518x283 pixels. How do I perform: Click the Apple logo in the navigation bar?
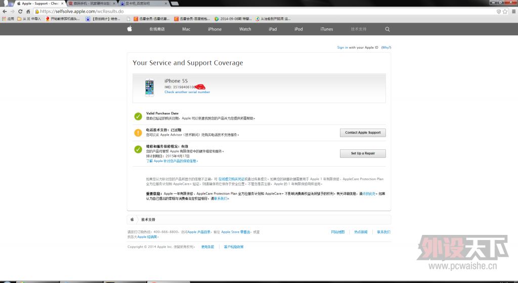click(129, 29)
